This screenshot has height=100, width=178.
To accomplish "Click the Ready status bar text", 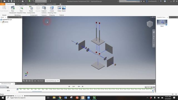I will (x=2, y=94).
